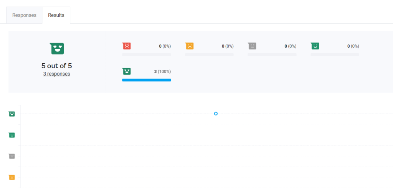Screen dimensions: 393x188
Task: Click the blue 100% progress bar
Action: coord(146,80)
